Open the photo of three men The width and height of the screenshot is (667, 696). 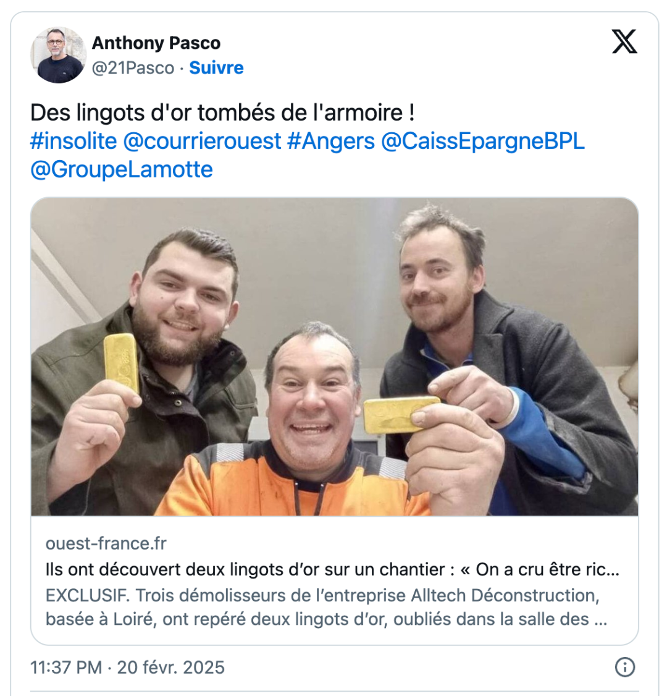334,357
